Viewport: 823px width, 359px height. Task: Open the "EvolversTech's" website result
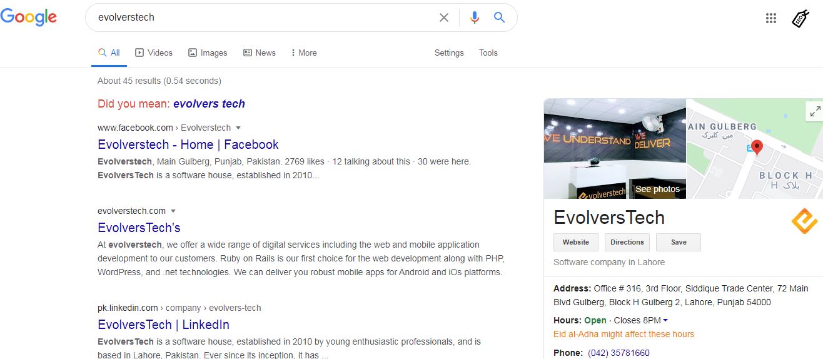pyautogui.click(x=139, y=228)
